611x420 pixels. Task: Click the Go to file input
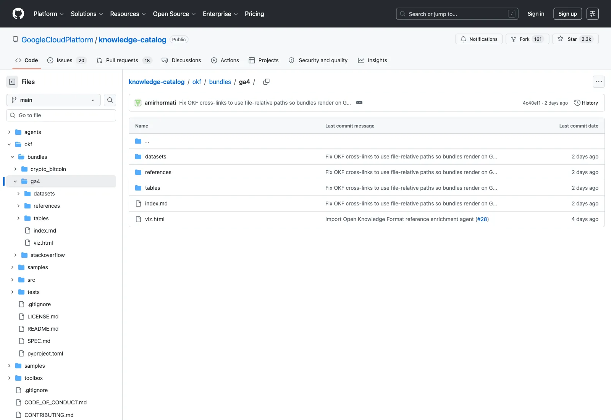click(x=61, y=115)
